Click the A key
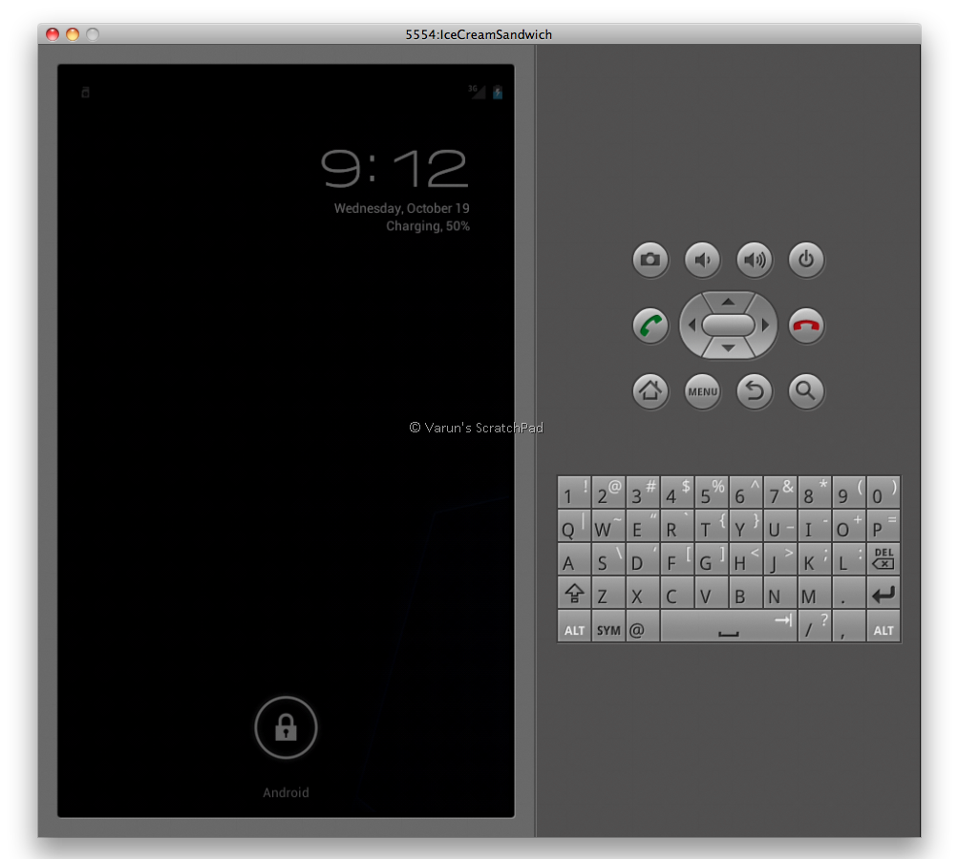Screen dimensions: 959x859 pos(574,559)
